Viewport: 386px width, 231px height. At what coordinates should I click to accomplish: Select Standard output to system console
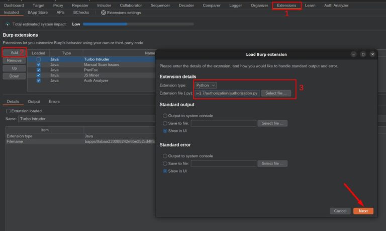tap(165, 116)
